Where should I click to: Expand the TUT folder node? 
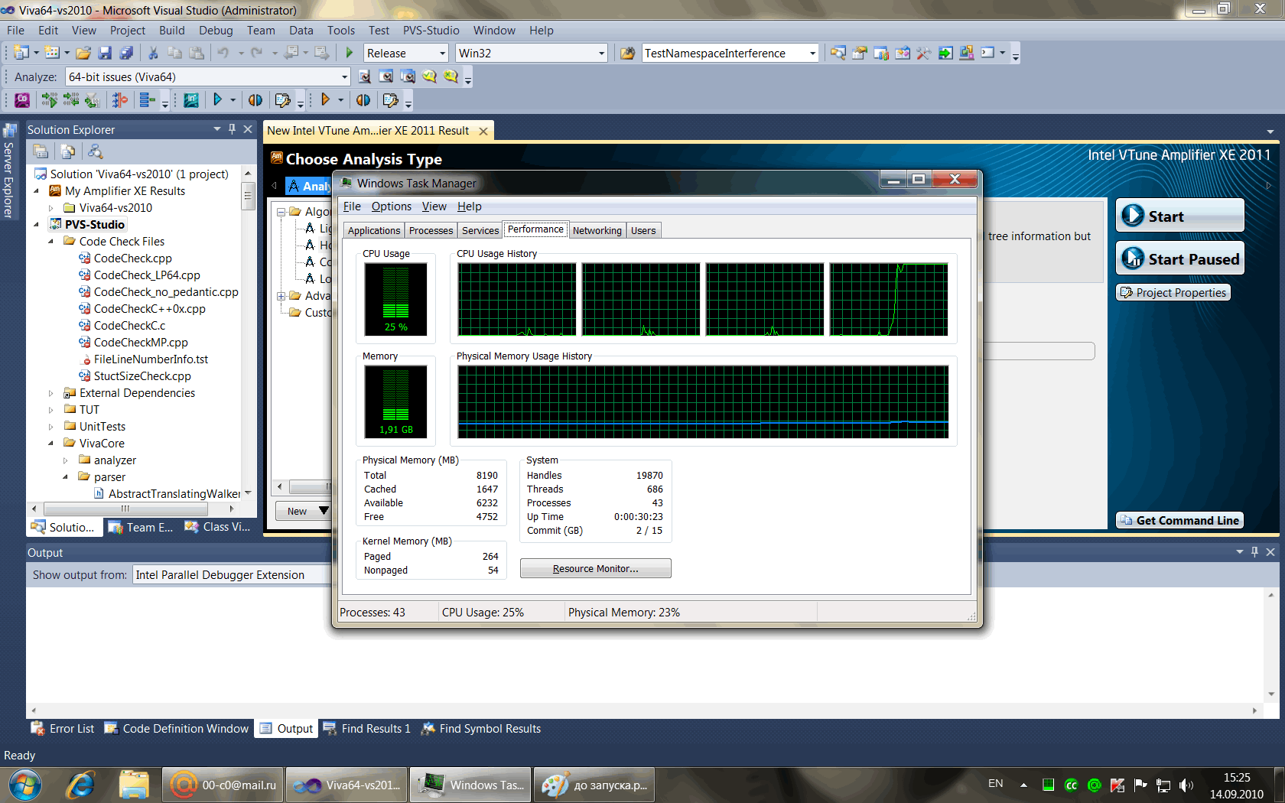[x=51, y=410]
